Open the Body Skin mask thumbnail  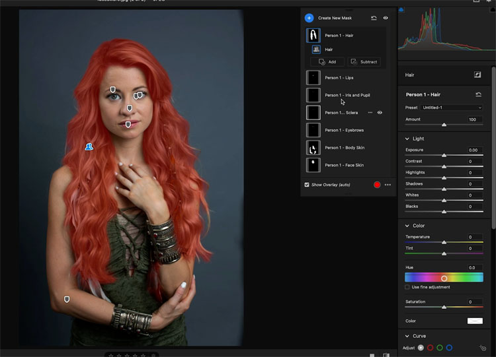coord(313,148)
